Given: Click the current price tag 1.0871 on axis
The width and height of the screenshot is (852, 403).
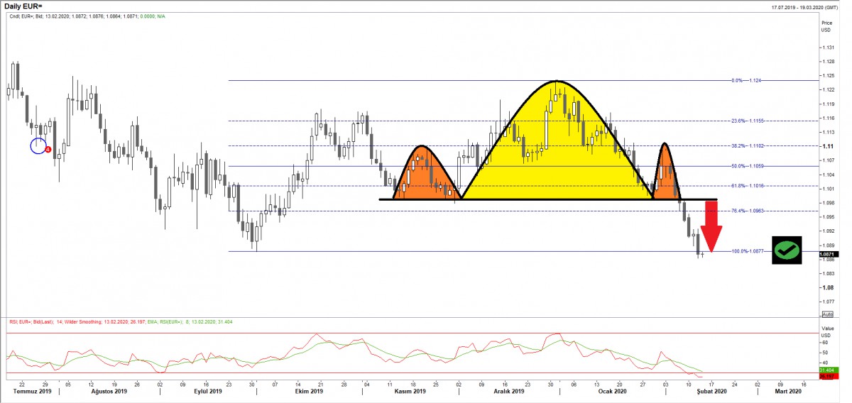Looking at the screenshot, I should (829, 254).
